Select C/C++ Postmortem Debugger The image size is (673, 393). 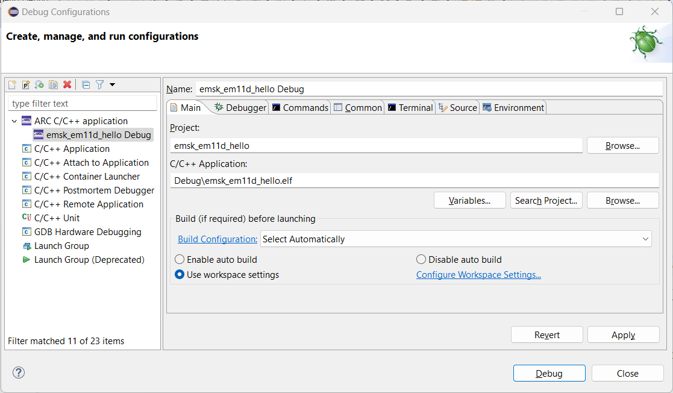[89, 190]
